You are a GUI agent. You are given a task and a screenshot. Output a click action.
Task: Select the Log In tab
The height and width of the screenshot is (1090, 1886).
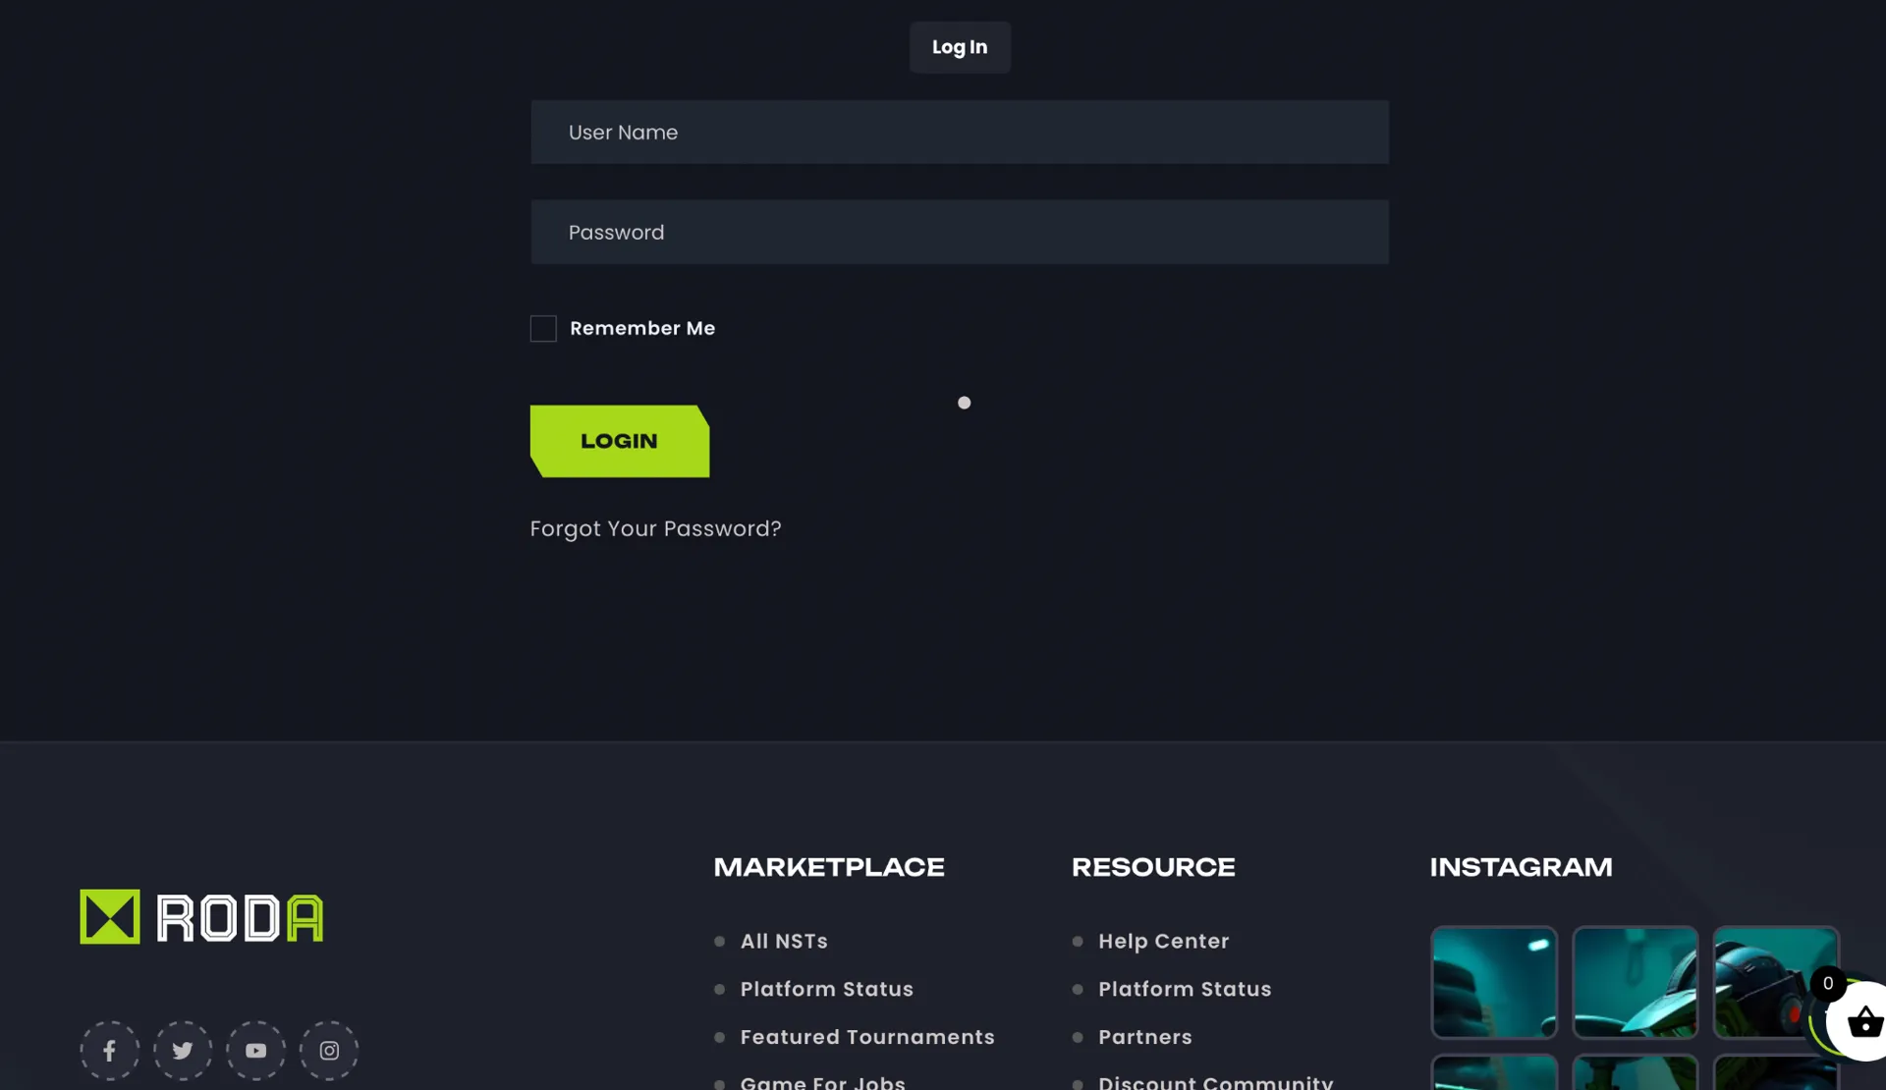(960, 47)
